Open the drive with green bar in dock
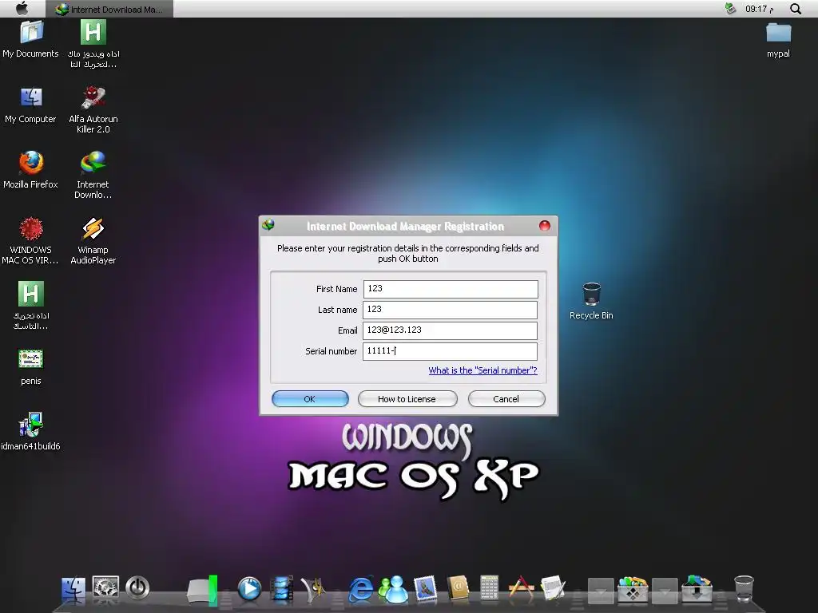 pyautogui.click(x=202, y=590)
